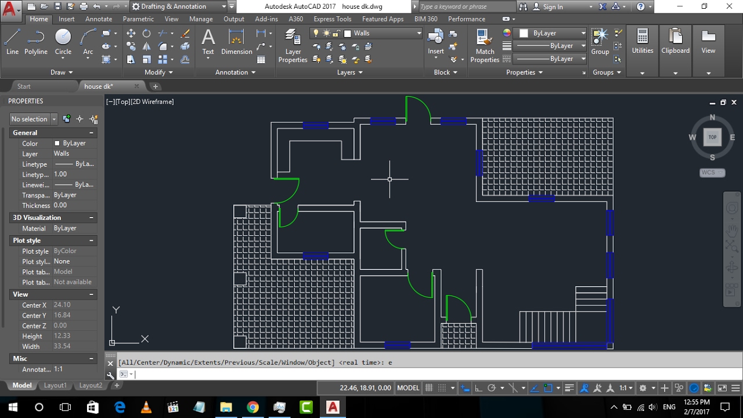Collapse the Plot style section

[91, 240]
